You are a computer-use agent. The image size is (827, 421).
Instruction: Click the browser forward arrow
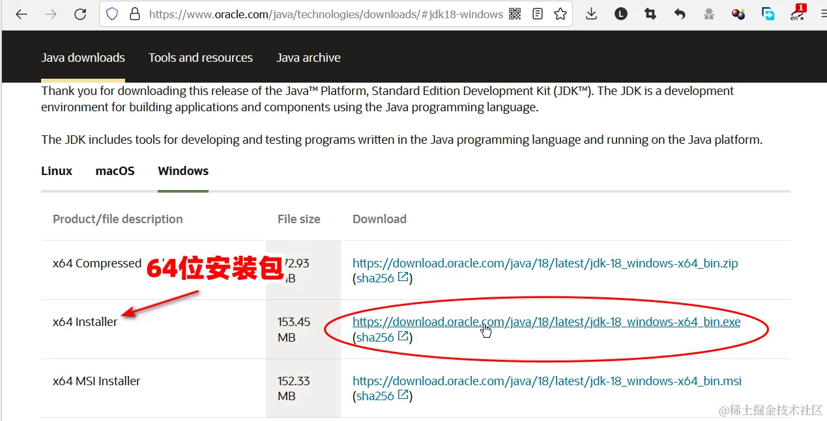[51, 14]
